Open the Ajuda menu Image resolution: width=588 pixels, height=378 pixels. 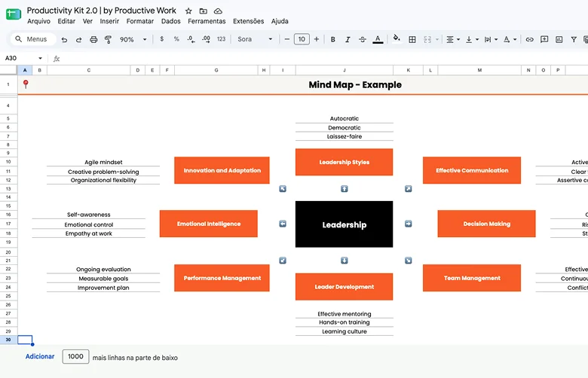280,21
